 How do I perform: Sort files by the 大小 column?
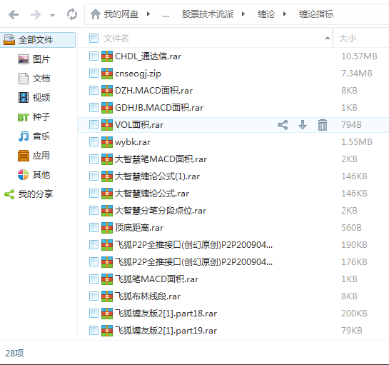point(348,39)
